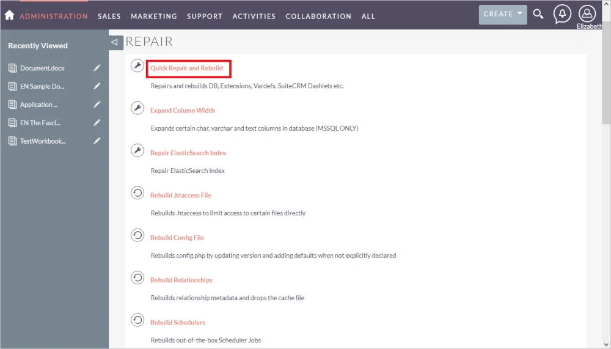Run Quick Repair and Rebuild link
The image size is (611, 349).
point(186,68)
